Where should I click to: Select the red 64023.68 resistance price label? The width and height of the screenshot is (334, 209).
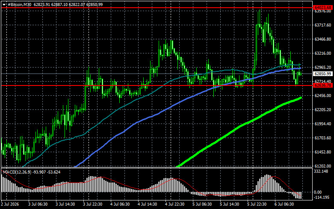[323, 8]
